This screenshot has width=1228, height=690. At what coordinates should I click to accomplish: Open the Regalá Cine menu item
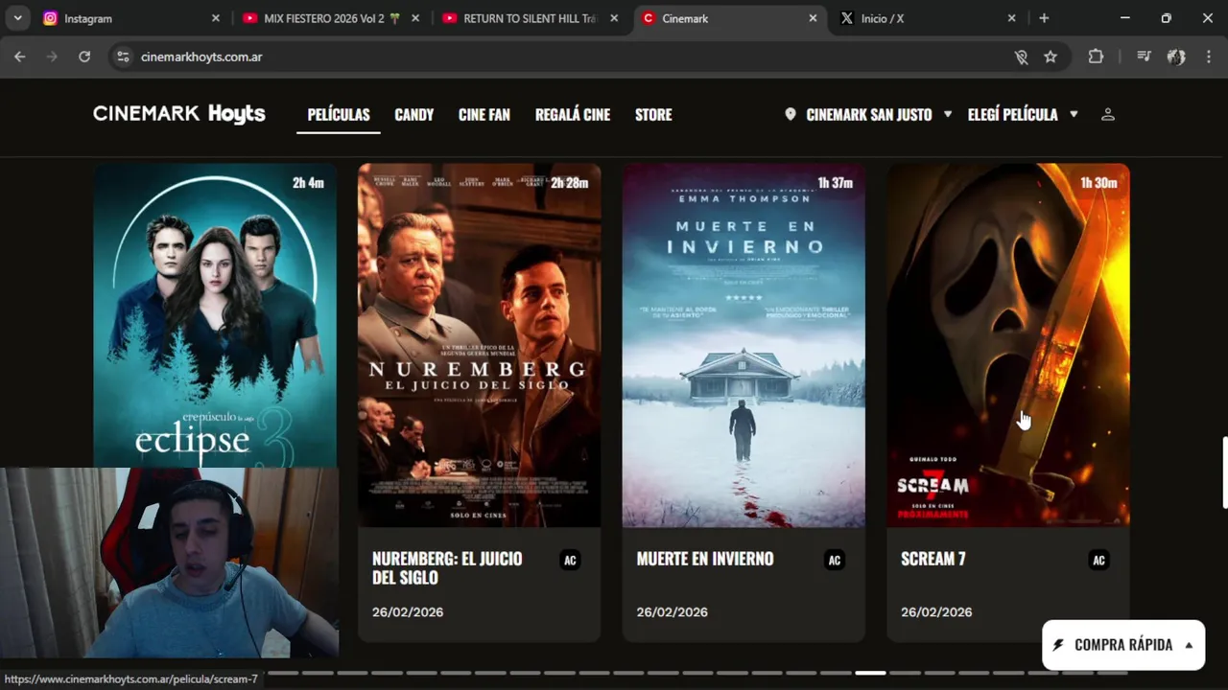(573, 114)
